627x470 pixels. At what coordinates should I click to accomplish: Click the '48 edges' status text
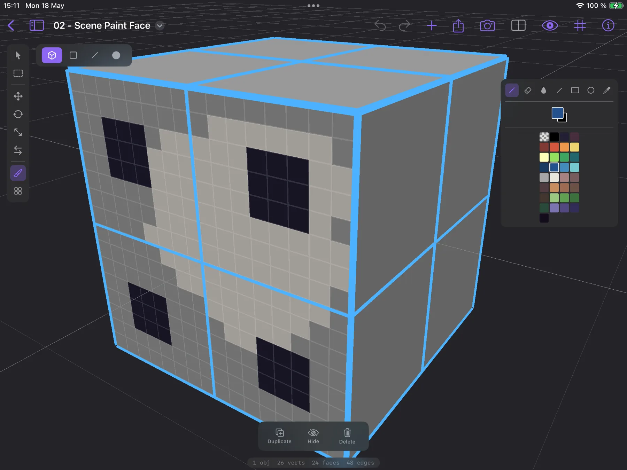(x=360, y=463)
